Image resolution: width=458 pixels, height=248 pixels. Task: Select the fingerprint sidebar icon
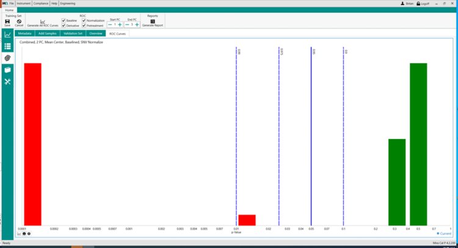[7, 58]
